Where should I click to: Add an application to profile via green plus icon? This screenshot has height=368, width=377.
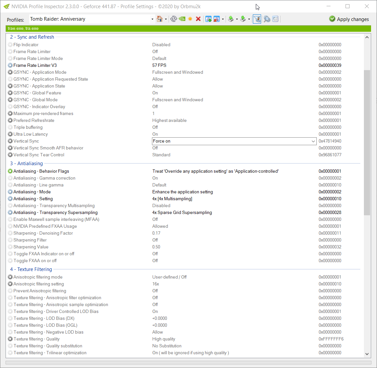209,19
